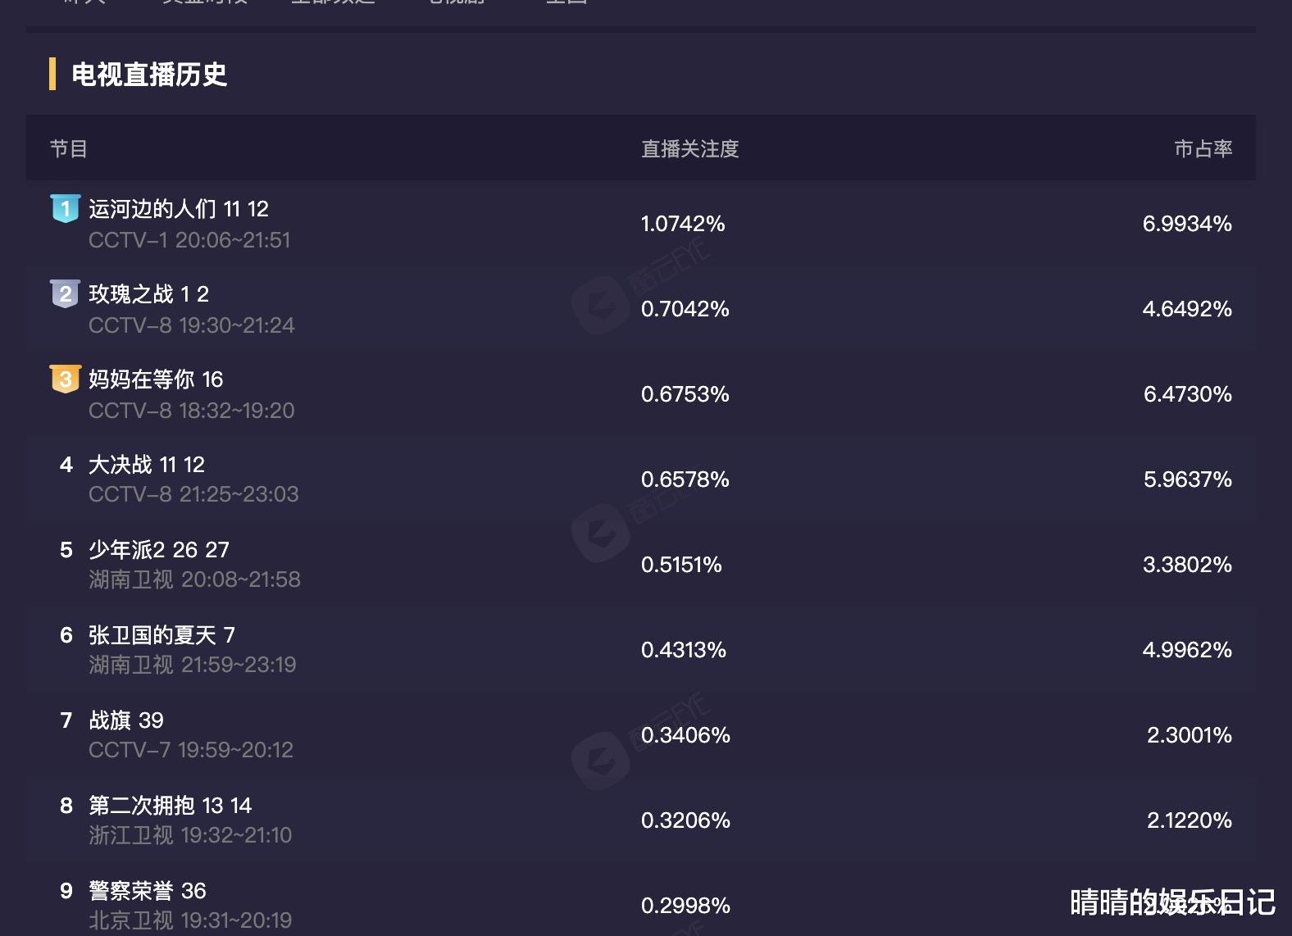Click rank number 9 for 警察荣誉
This screenshot has width=1292, height=936.
[x=66, y=891]
